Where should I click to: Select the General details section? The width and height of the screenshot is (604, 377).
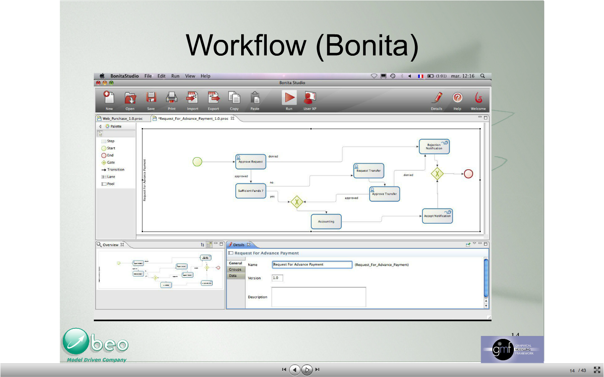point(236,263)
